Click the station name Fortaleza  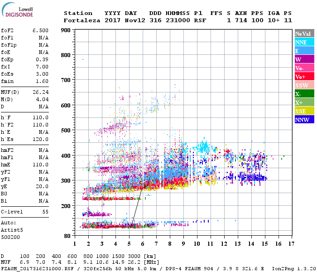pos(82,20)
